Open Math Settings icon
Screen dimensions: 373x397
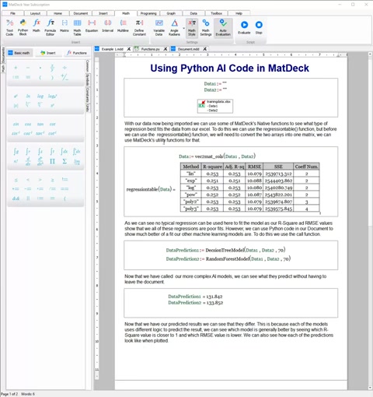[206, 27]
